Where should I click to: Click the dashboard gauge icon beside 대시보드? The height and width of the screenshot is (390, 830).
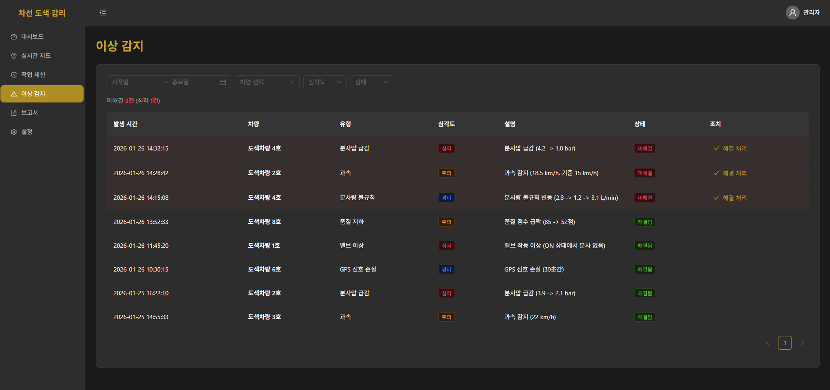[x=14, y=37]
